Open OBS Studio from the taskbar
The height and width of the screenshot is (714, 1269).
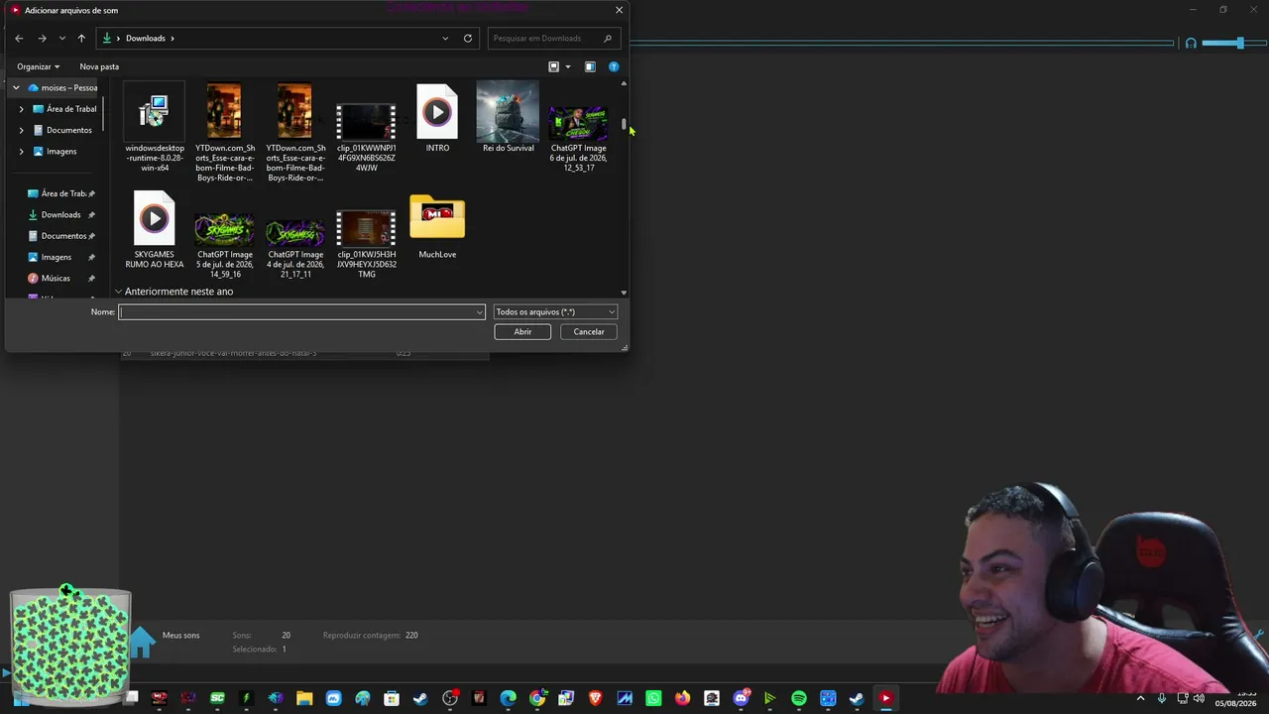pos(450,698)
